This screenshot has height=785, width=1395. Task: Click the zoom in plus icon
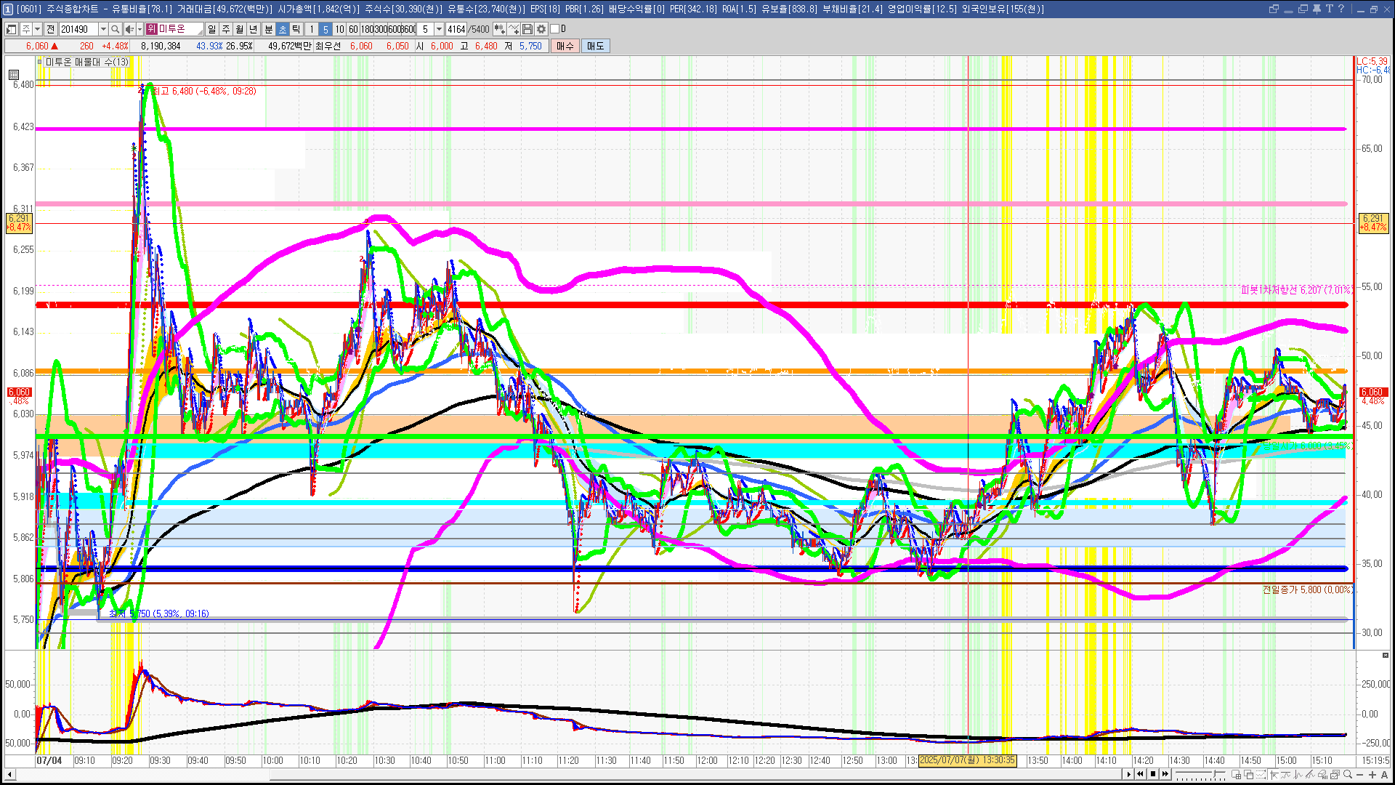[x=1372, y=775]
